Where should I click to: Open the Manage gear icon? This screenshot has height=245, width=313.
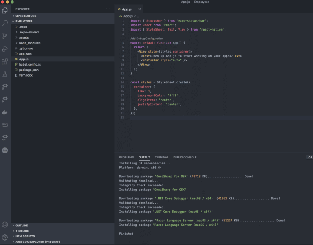pyautogui.click(x=5, y=237)
